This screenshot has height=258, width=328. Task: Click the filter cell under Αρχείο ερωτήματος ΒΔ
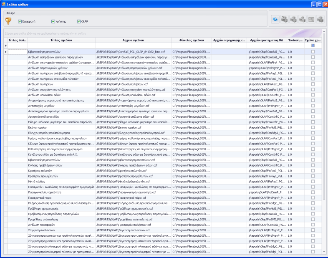267,46
